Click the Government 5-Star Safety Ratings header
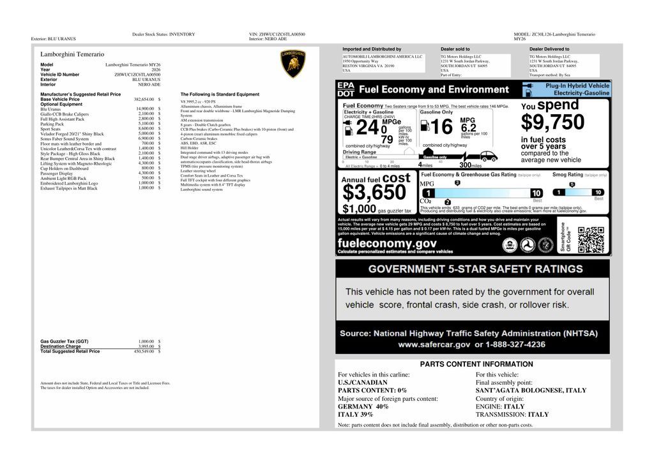 tap(475, 269)
